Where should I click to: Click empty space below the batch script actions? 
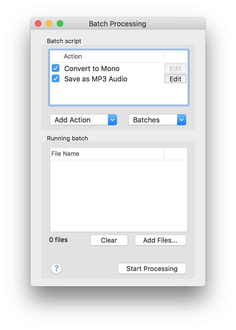[119, 94]
